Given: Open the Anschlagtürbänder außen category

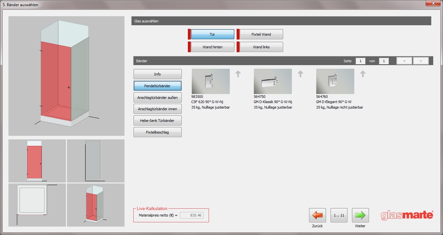Looking at the screenshot, I should click(157, 98).
